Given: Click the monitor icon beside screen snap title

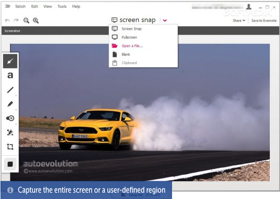Looking at the screenshot, I should 114,20.
